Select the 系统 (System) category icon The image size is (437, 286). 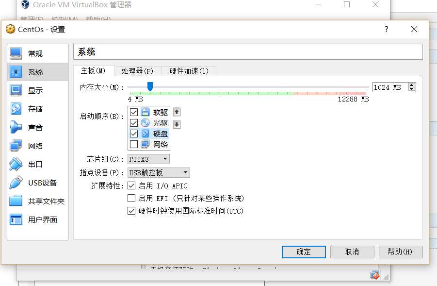pyautogui.click(x=16, y=72)
